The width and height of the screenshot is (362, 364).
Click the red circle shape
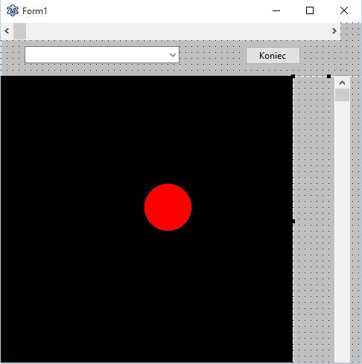pos(168,207)
